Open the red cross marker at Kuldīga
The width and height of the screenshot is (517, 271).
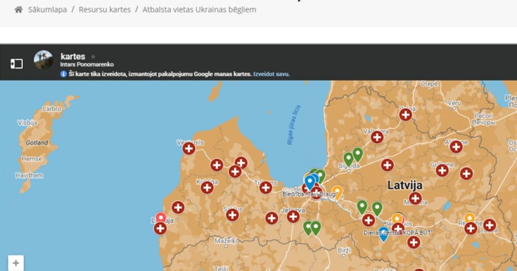207,187
